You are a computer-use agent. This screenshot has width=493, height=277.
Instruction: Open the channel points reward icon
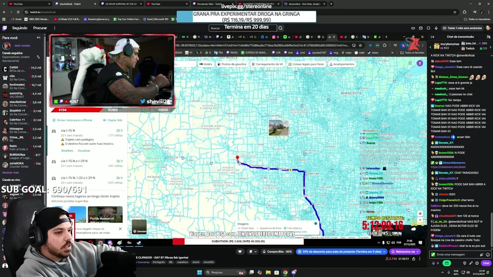[447, 263]
